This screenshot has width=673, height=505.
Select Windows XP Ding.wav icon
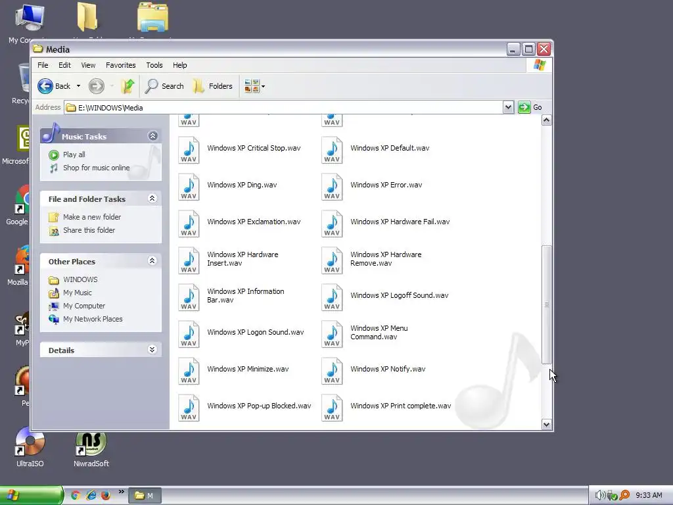[189, 187]
